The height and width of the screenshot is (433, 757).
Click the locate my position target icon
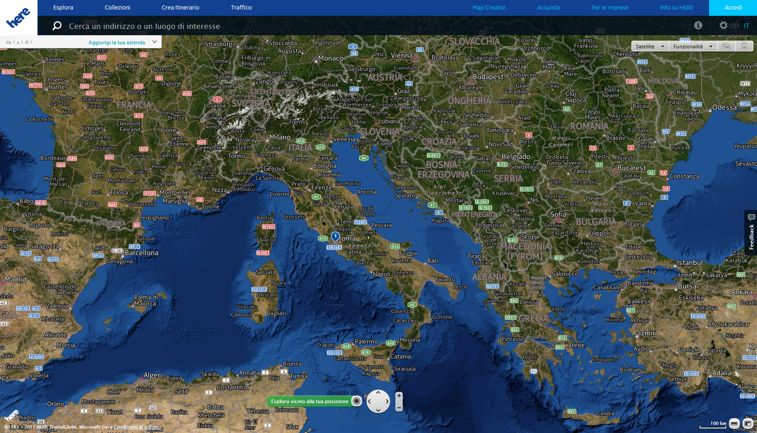(357, 401)
